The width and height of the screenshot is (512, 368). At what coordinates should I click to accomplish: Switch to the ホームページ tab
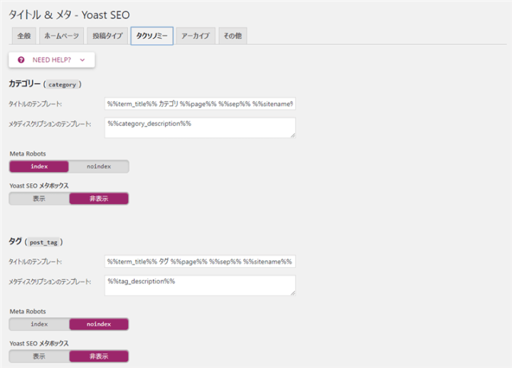(60, 36)
